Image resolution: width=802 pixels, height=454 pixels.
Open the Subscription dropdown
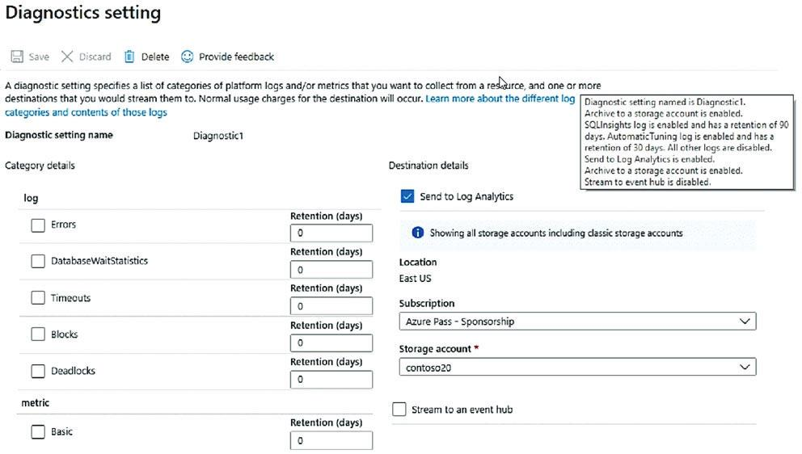[577, 322]
